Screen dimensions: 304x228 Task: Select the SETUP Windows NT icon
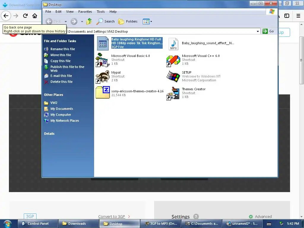[173, 76]
